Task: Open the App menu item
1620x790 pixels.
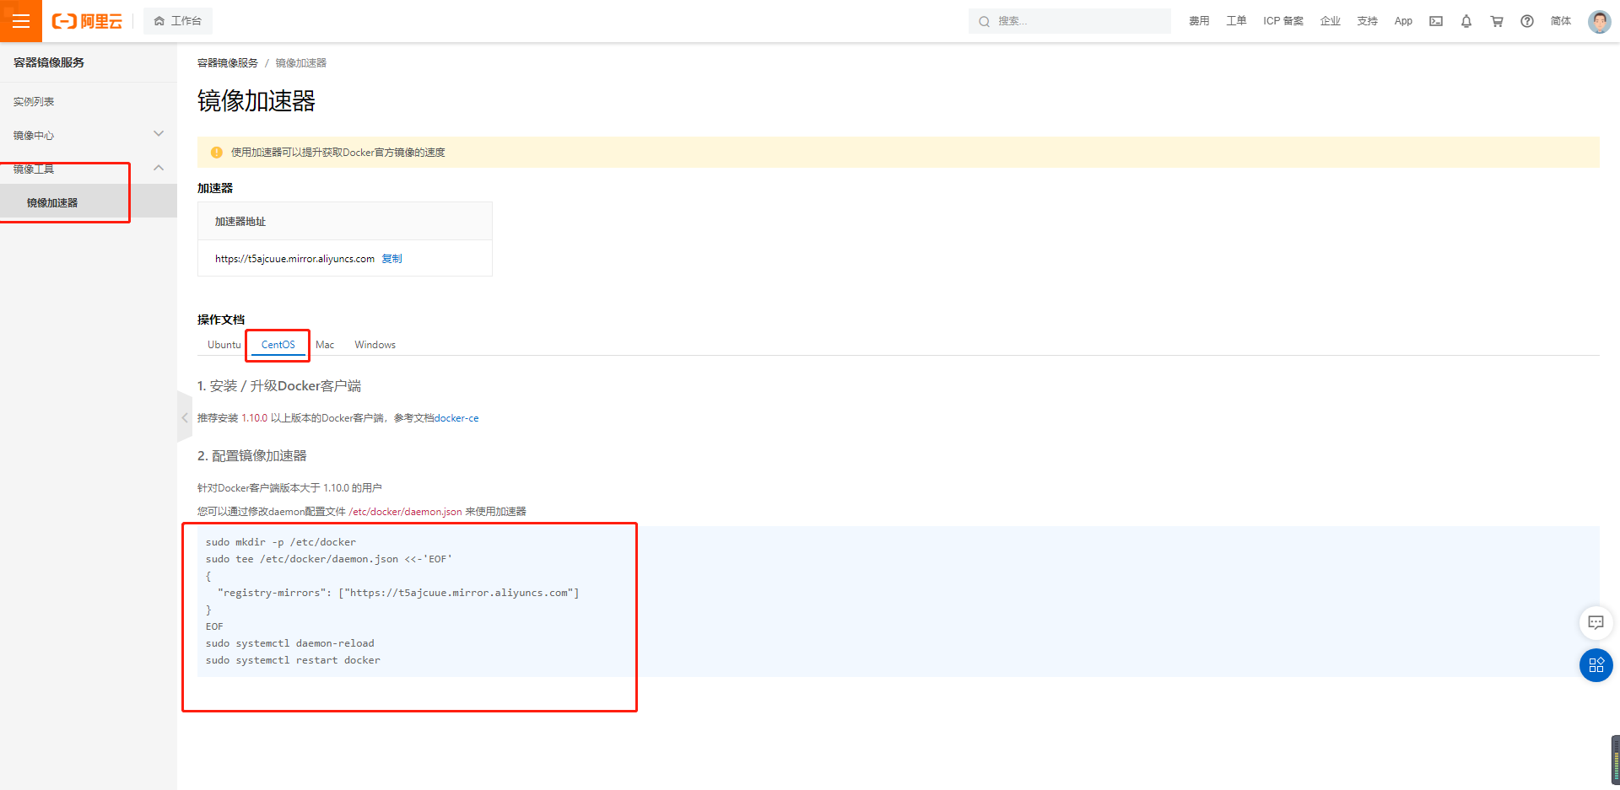Action: tap(1403, 21)
